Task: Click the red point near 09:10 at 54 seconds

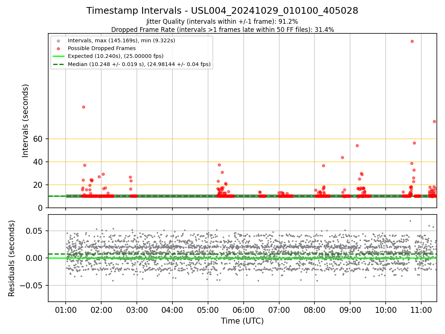Action: [x=357, y=145]
